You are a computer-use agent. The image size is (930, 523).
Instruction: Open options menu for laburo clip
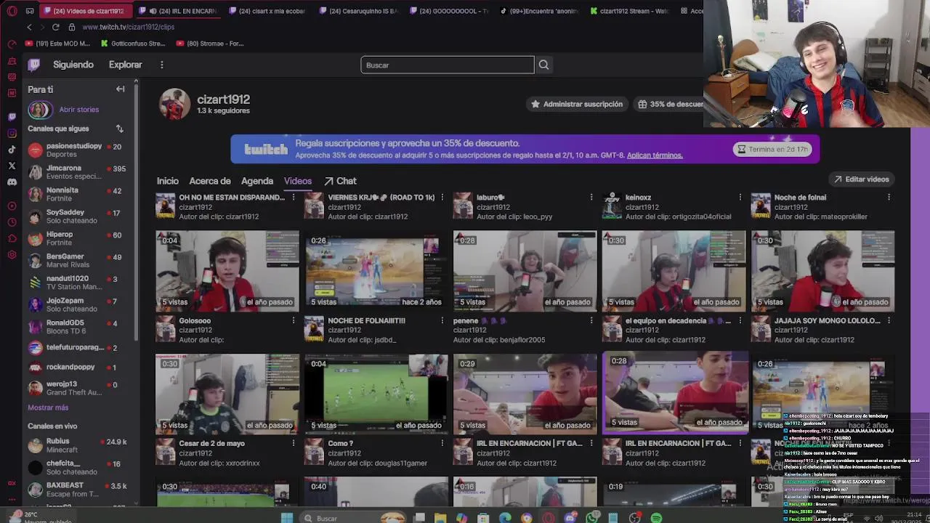coord(591,198)
